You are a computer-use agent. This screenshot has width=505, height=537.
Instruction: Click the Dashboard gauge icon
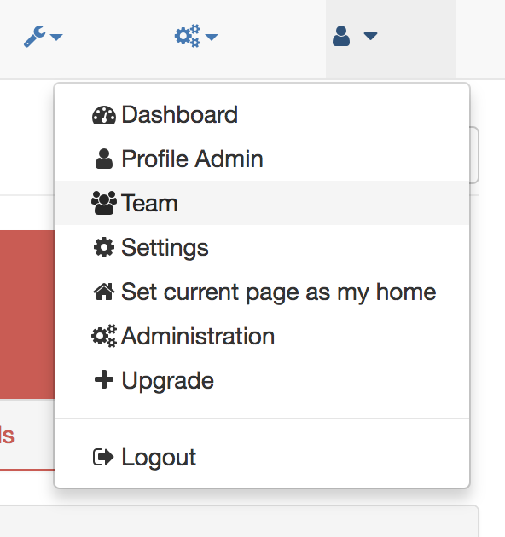[104, 115]
